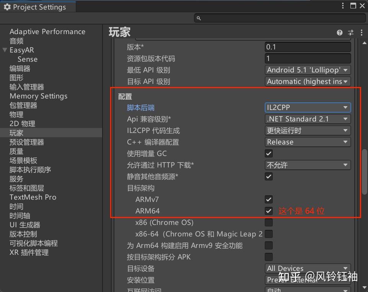Enable the x86 (Chrome OS) architecture
The width and height of the screenshot is (368, 292).
[269, 222]
